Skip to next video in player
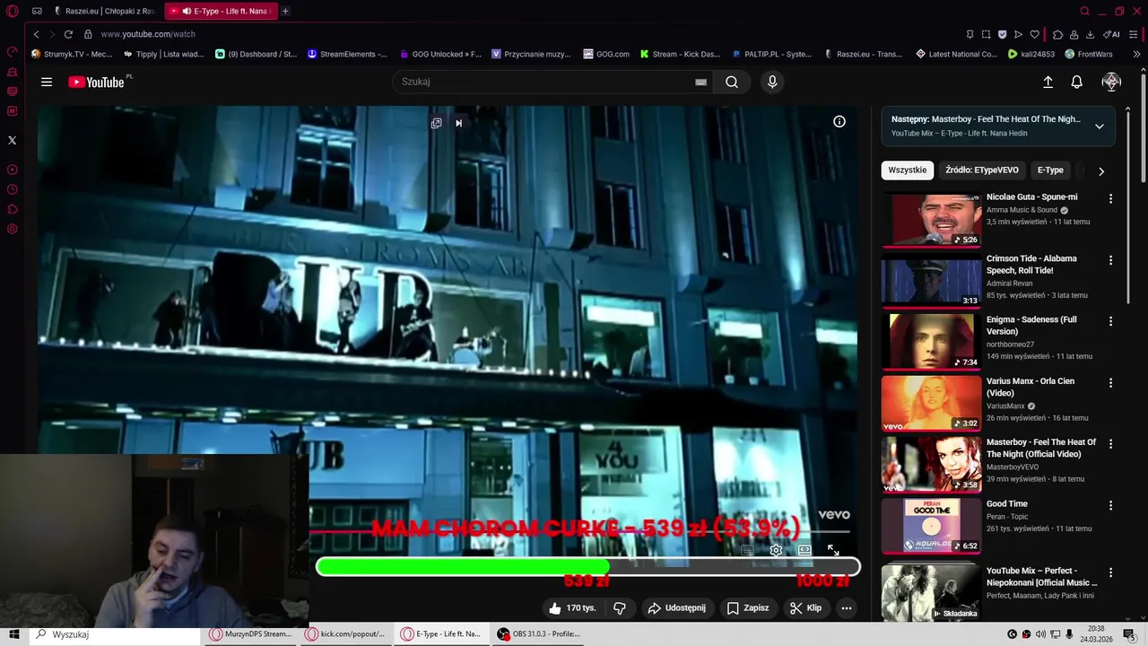This screenshot has width=1148, height=646. point(458,123)
